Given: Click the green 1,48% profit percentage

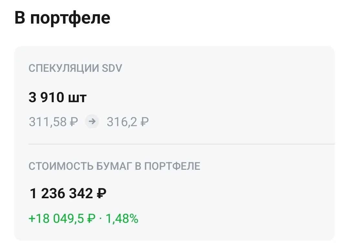Looking at the screenshot, I should pos(122,219).
